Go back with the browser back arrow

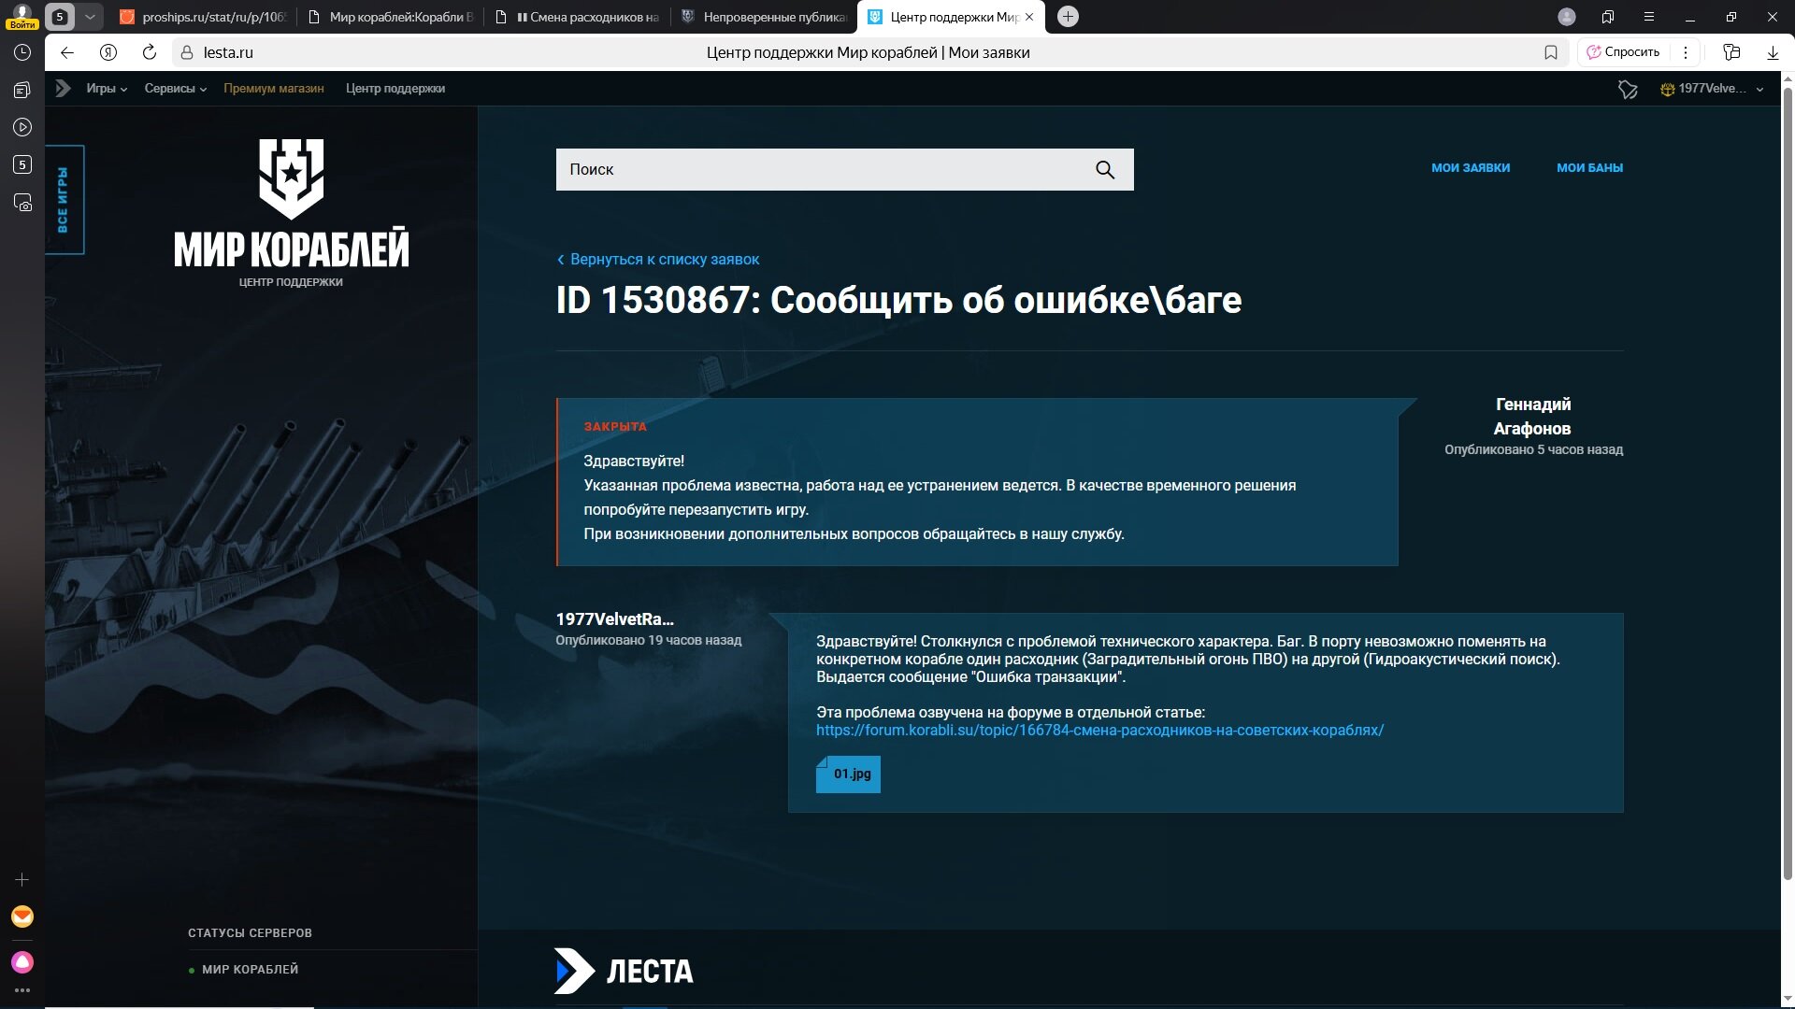tap(66, 52)
